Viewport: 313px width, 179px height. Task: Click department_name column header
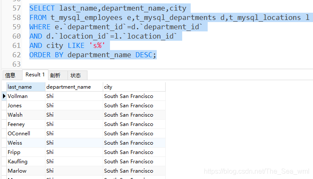(74, 87)
